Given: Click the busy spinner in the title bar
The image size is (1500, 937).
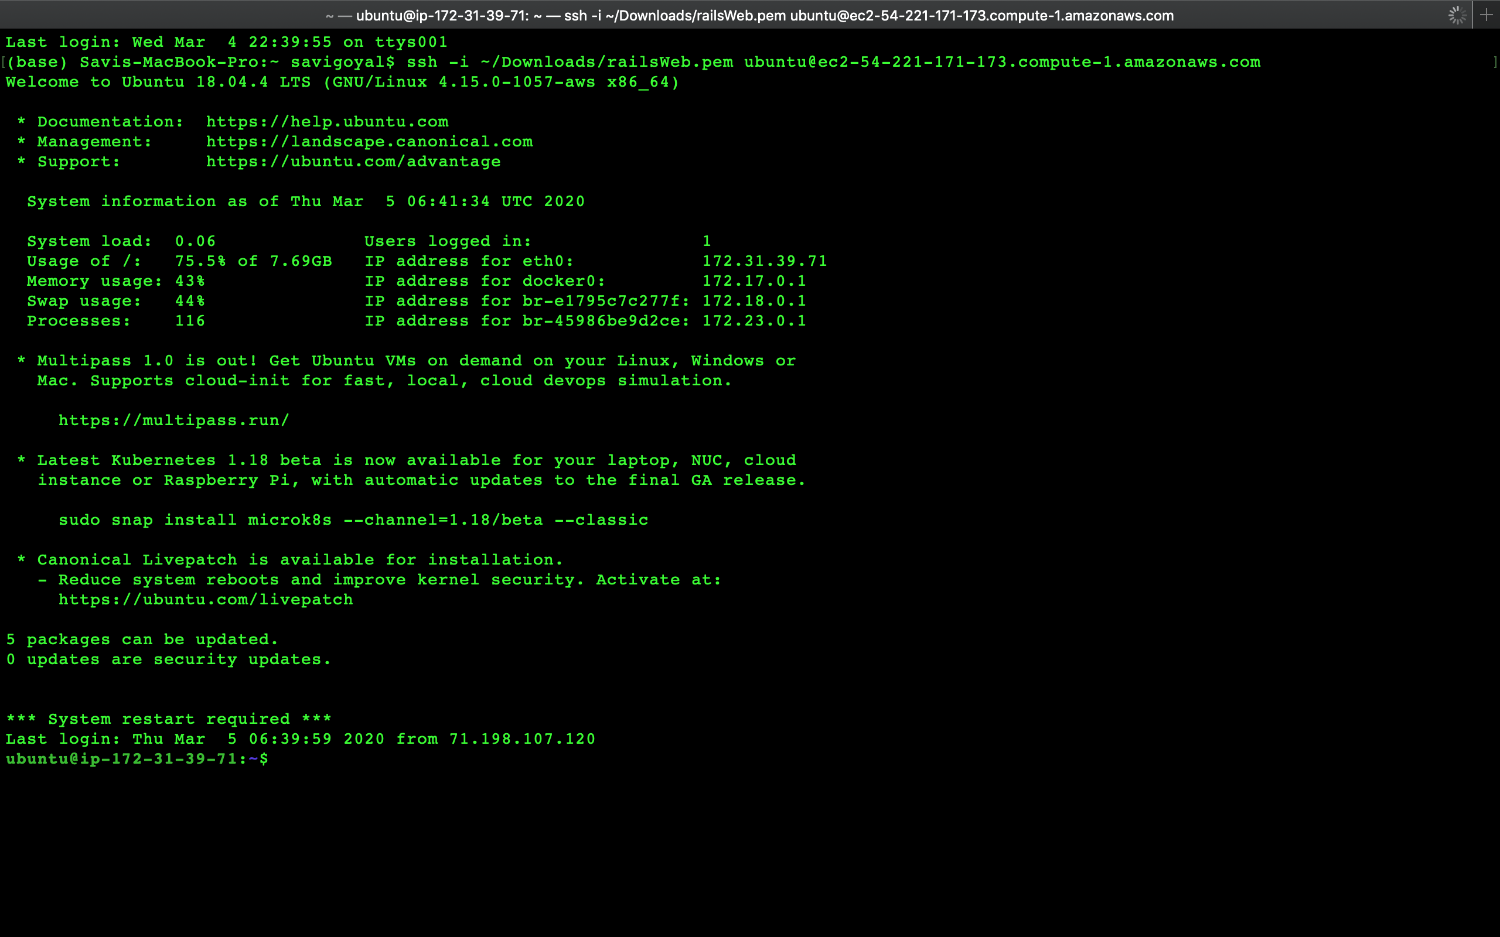Looking at the screenshot, I should (1457, 15).
